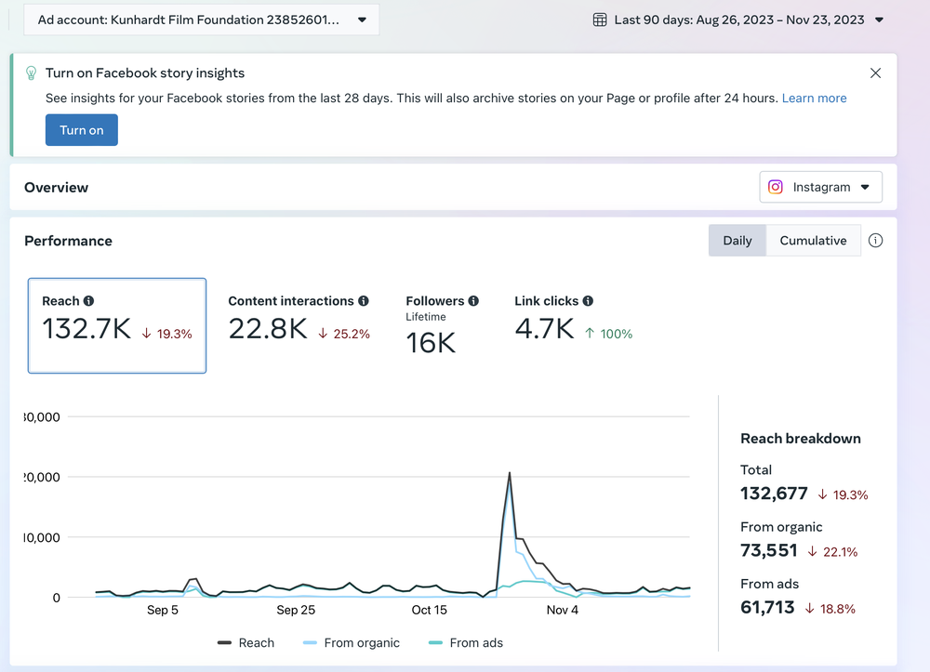Click the Link clicks info icon

(588, 301)
